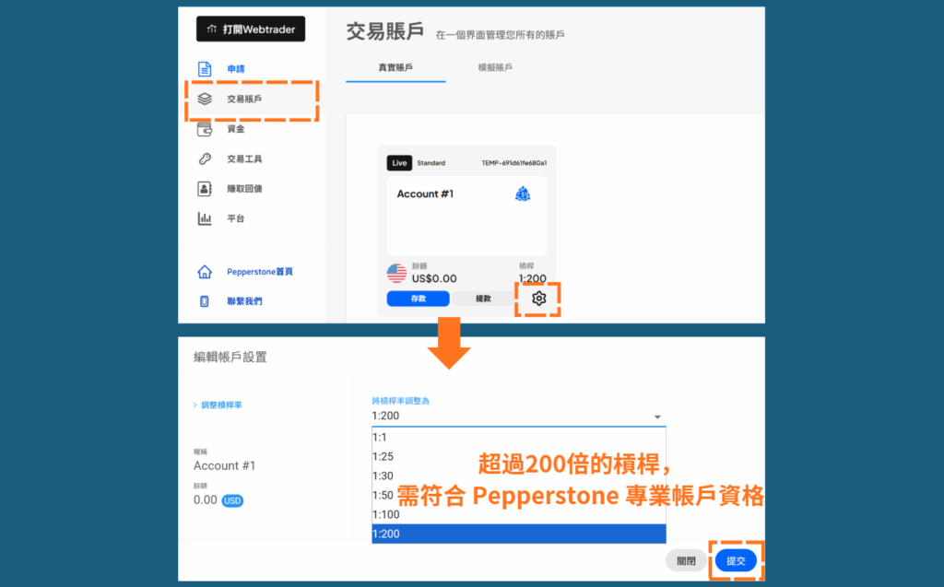Expand the leverage ratio dropdown arrow

coord(657,417)
